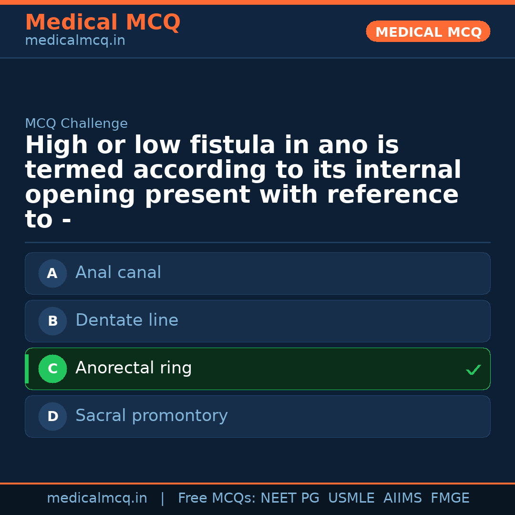Screen dimensions: 515x515
Task: Select the letter B option circle
Action: (52, 321)
